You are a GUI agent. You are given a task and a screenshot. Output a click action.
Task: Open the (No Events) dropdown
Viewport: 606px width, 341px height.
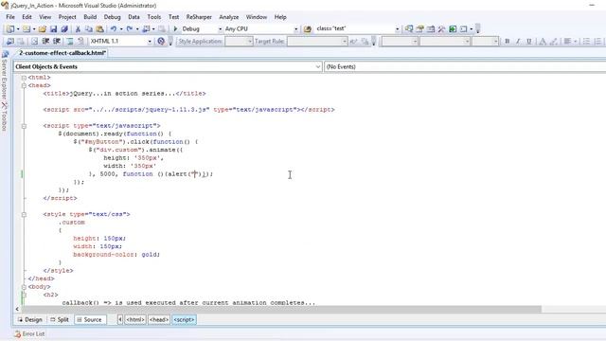click(465, 67)
